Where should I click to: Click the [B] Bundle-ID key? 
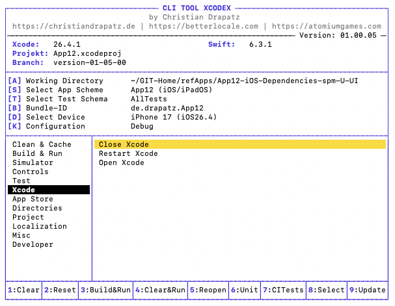click(x=14, y=108)
